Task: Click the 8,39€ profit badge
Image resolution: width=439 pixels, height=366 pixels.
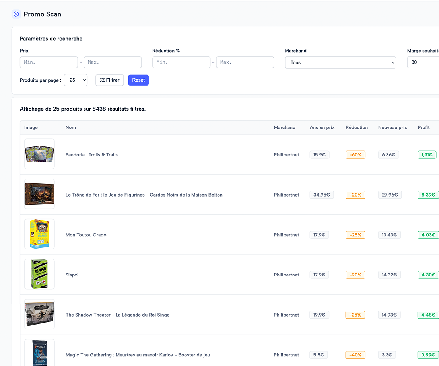Action: point(428,195)
